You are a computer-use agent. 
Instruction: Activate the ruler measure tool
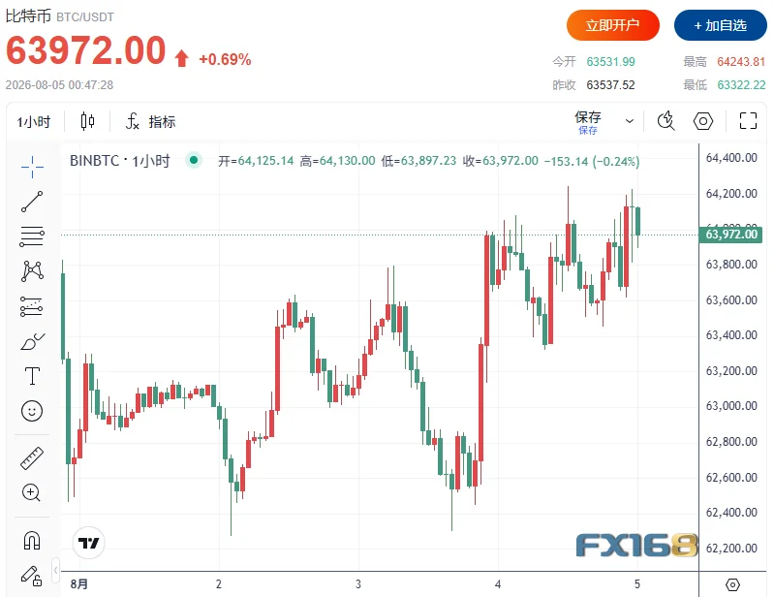(x=32, y=457)
